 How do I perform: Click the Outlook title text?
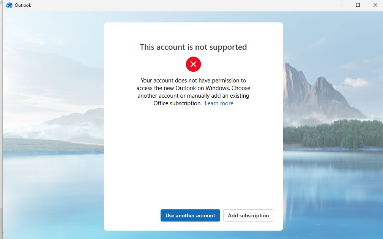pos(23,5)
